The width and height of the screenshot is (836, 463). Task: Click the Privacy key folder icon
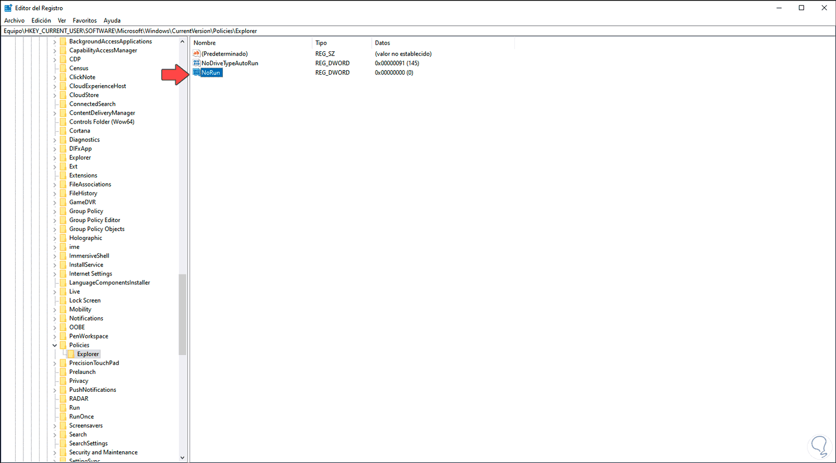63,381
